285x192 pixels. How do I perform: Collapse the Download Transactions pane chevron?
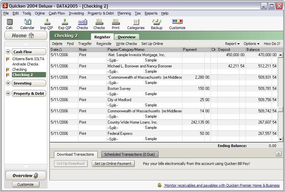coord(278,154)
